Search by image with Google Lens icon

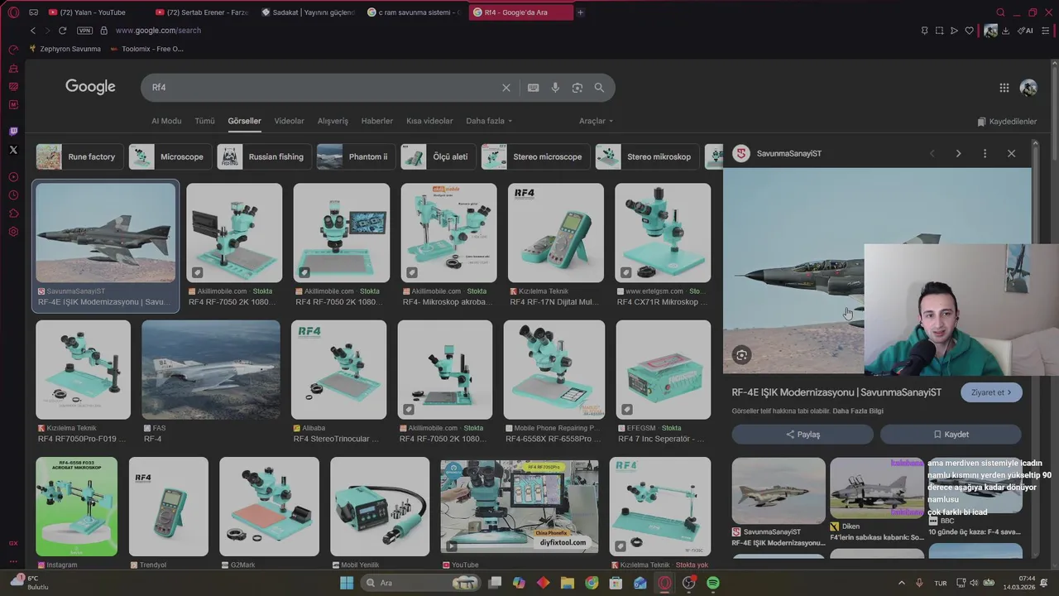point(577,88)
